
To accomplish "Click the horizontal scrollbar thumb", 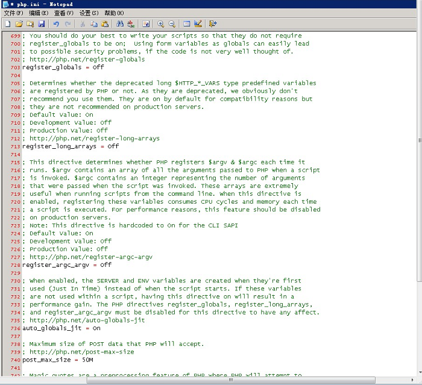I will point(231,380).
